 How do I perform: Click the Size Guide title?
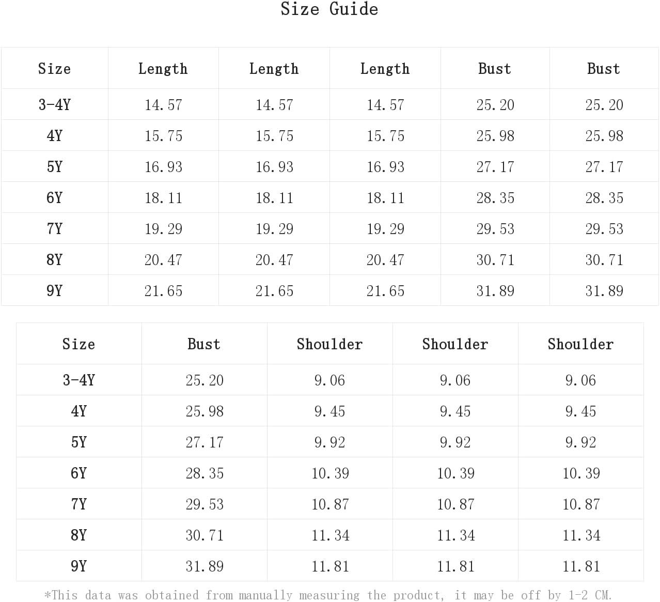(329, 9)
